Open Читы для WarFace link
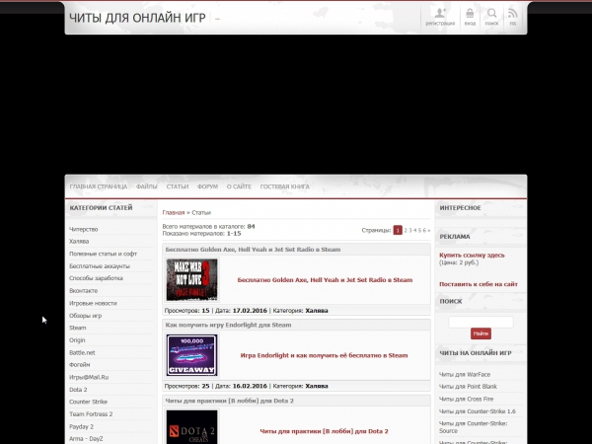592x444 pixels. (465, 375)
